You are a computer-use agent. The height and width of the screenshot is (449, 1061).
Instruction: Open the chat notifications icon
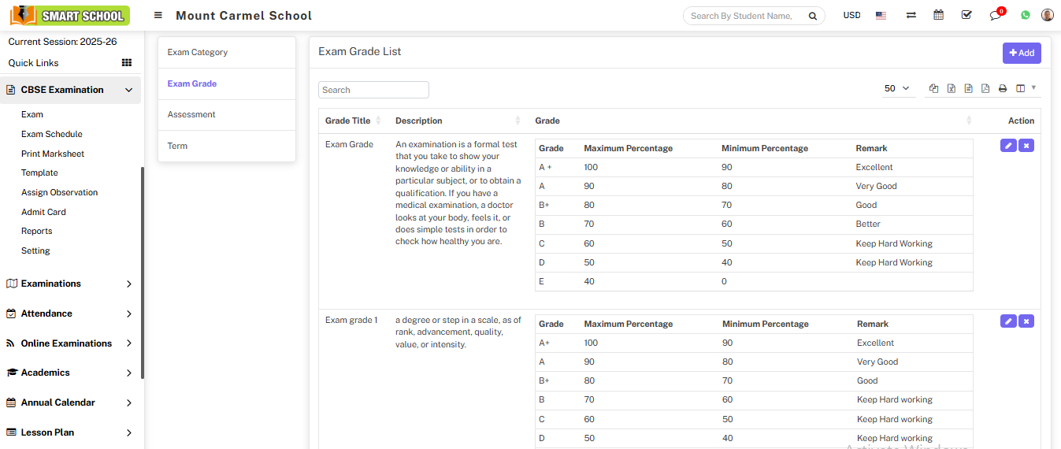996,16
